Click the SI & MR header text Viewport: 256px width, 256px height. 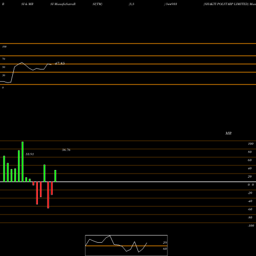tap(27, 4)
